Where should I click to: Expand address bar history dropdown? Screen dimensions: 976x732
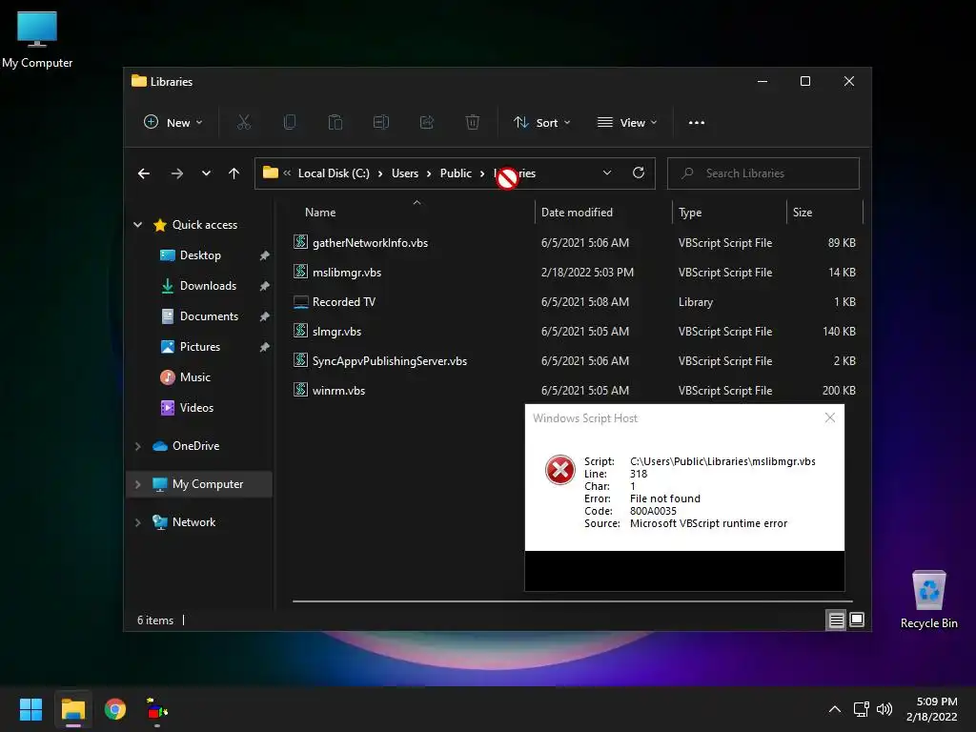point(607,173)
